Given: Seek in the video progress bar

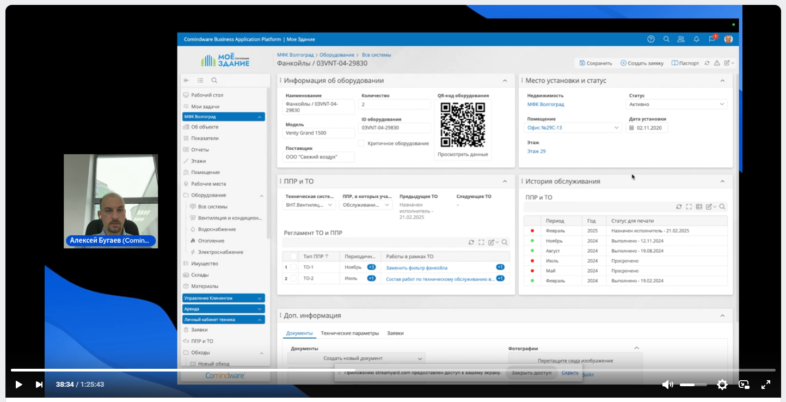Looking at the screenshot, I should point(393,370).
